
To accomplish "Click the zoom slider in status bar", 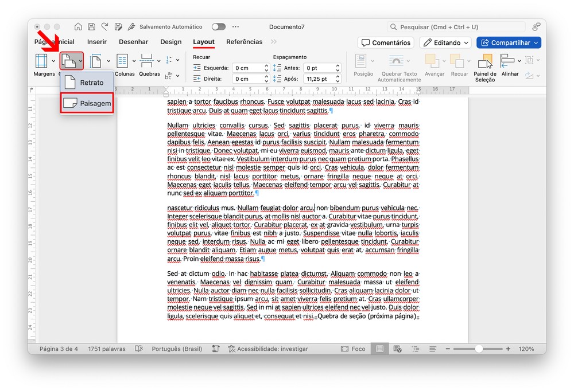I will tap(479, 349).
